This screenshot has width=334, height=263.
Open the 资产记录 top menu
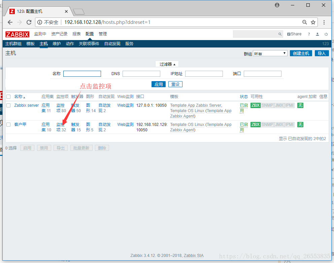(59, 34)
